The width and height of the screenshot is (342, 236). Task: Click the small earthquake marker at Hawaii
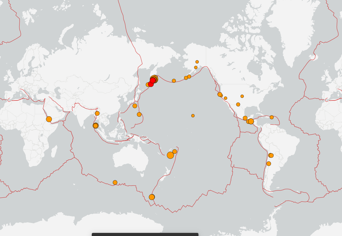pyautogui.click(x=193, y=116)
